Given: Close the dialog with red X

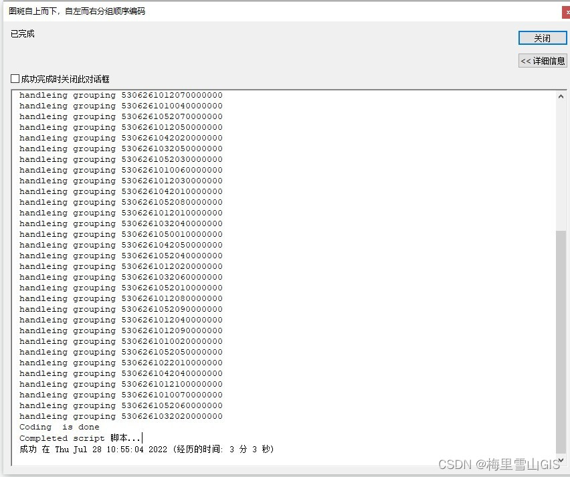Looking at the screenshot, I should [x=567, y=12].
